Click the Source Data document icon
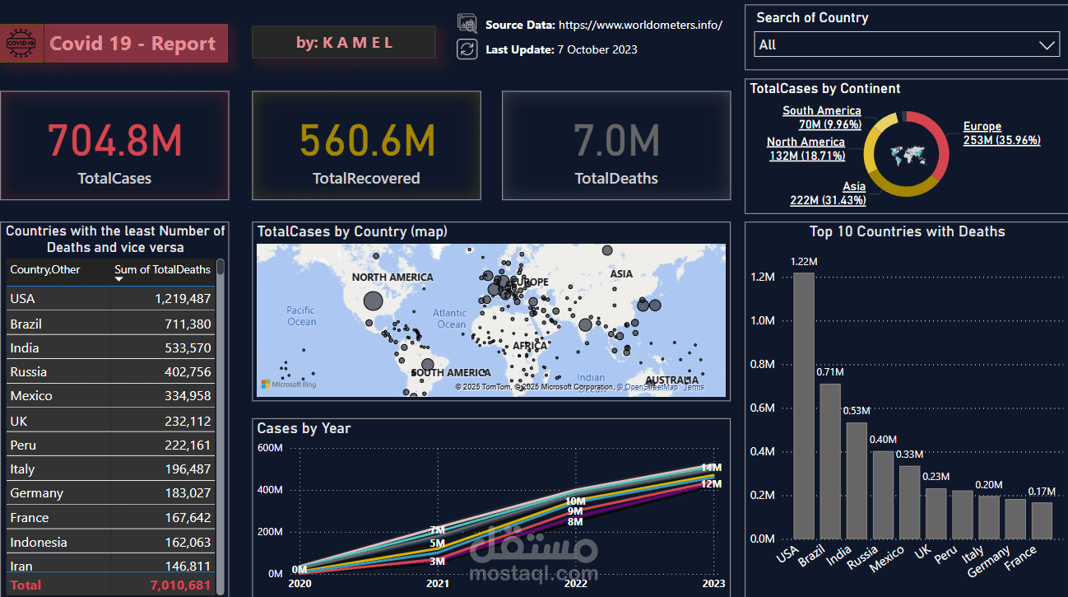 coord(467,24)
